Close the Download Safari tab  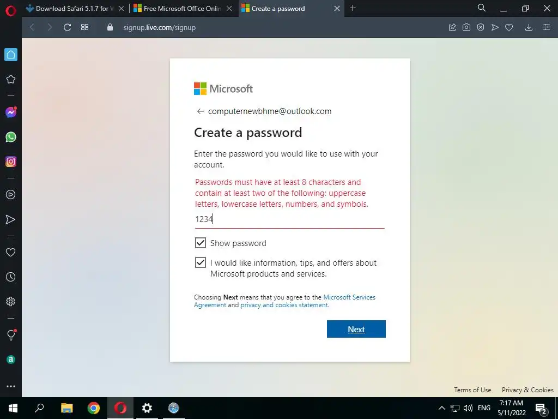tap(122, 9)
